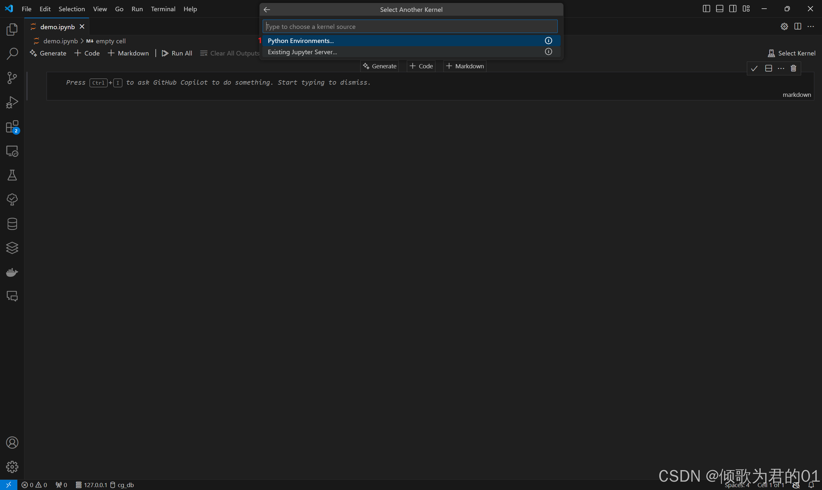
Task: Open the Source Control view
Action: point(12,78)
